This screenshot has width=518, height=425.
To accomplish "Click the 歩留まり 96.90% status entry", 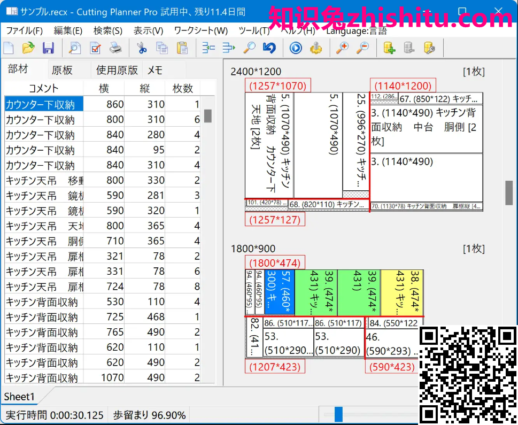I will click(x=149, y=415).
